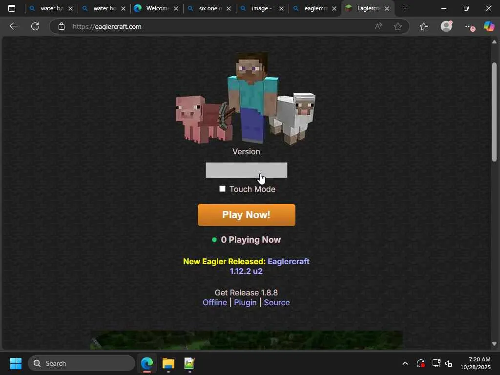Image resolution: width=500 pixels, height=375 pixels.
Task: Open the network display tray icon
Action: 436,363
